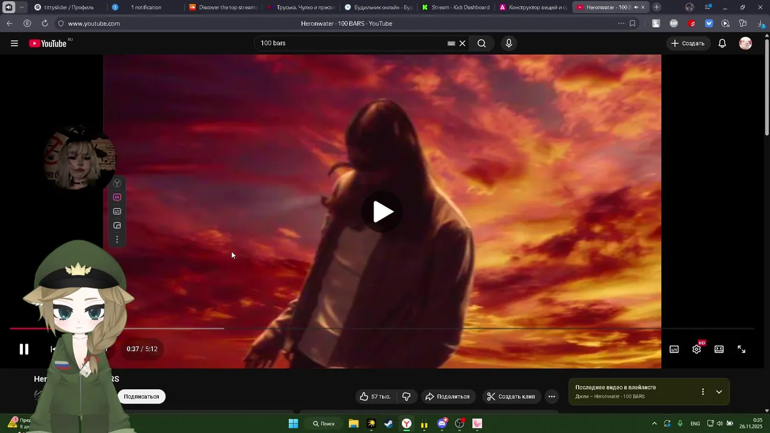
Task: Switch to default view player mode
Action: [719, 349]
